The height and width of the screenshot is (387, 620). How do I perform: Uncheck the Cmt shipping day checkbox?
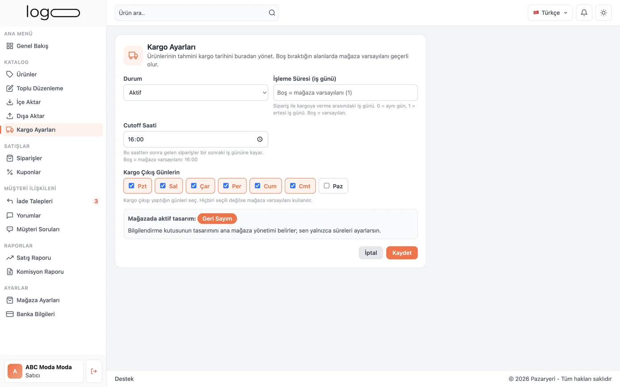coord(293,186)
